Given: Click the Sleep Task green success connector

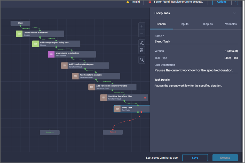Looking at the screenshot, I should 138,112.
